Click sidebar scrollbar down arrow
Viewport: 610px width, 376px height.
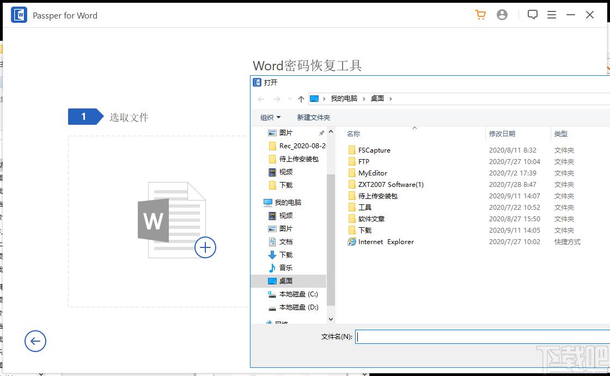331,319
